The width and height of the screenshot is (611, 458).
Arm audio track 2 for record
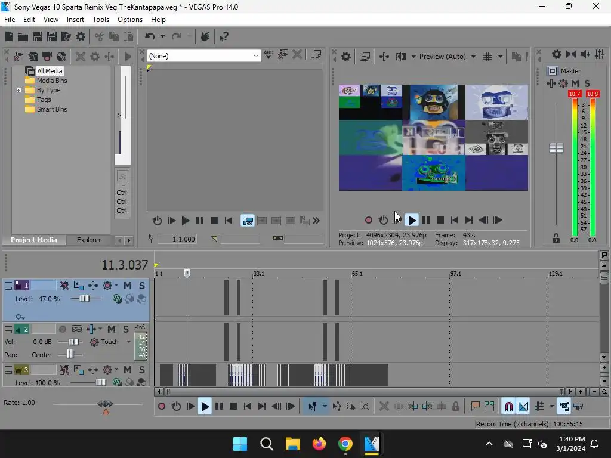(62, 329)
